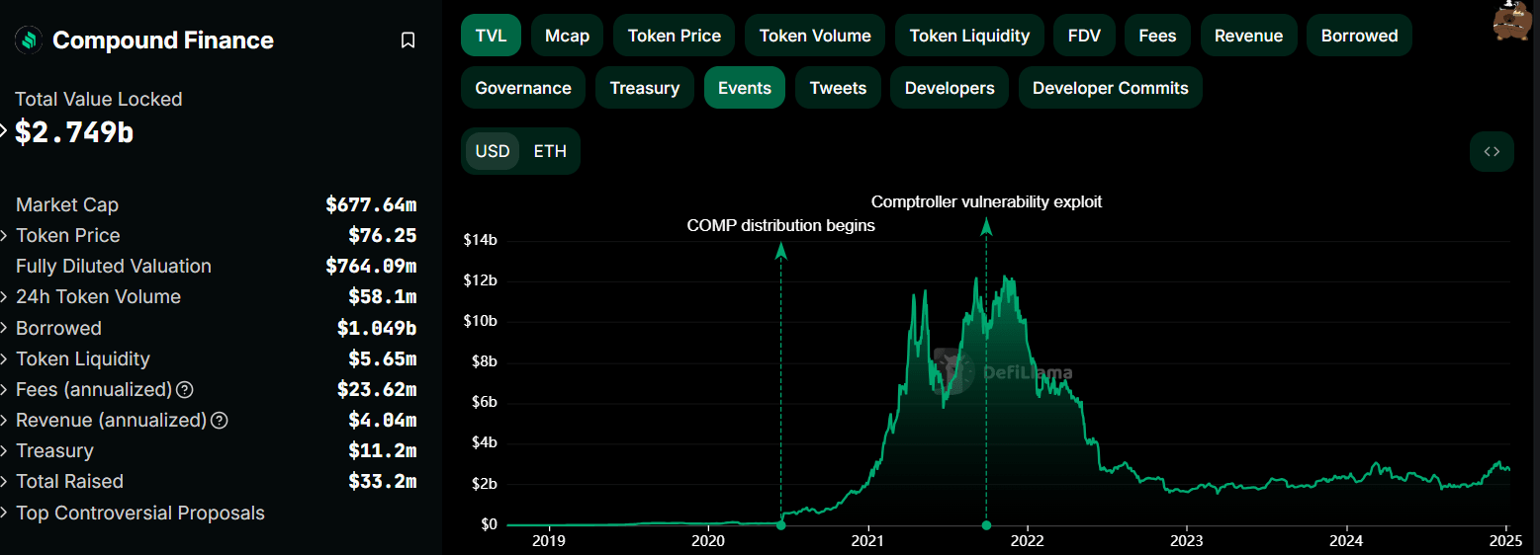
Task: Click the Total Raised value $33.2m
Action: (383, 482)
